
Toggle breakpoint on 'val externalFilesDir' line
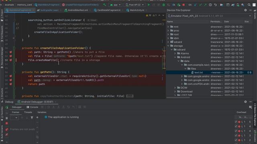[x=11, y=76]
